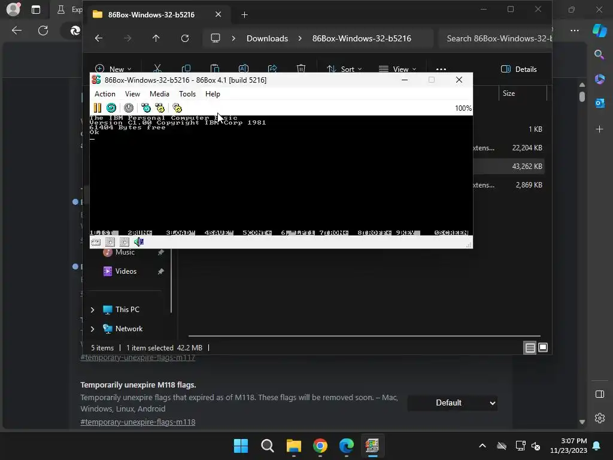The height and width of the screenshot is (460, 613).
Task: Pause emulation in 86Box toolbar
Action: 98,108
